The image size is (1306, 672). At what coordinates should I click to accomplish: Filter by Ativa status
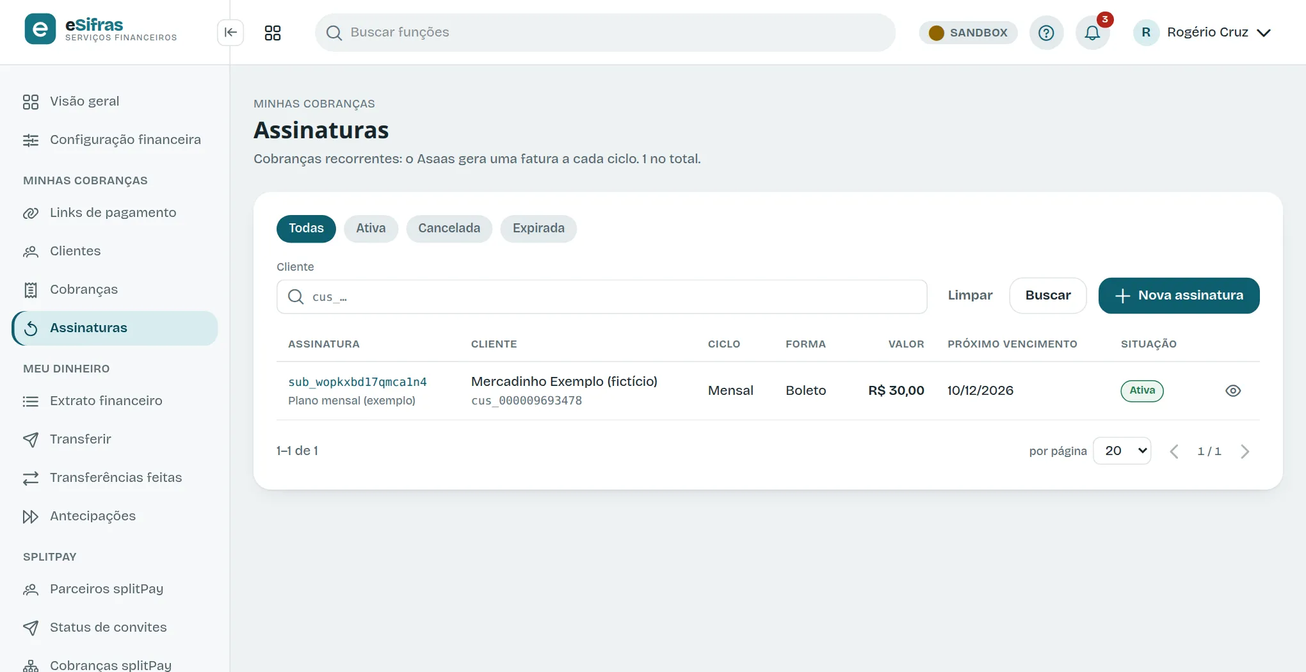click(x=371, y=228)
